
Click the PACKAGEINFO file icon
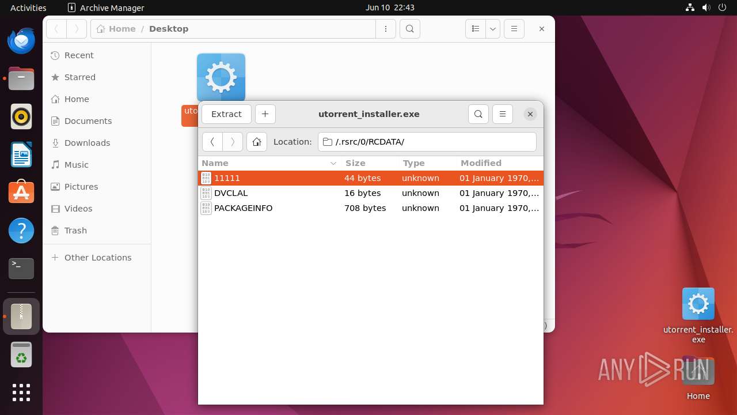coord(206,208)
